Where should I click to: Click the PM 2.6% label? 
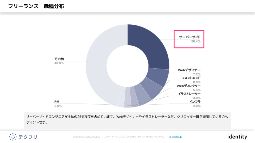[x=58, y=104]
